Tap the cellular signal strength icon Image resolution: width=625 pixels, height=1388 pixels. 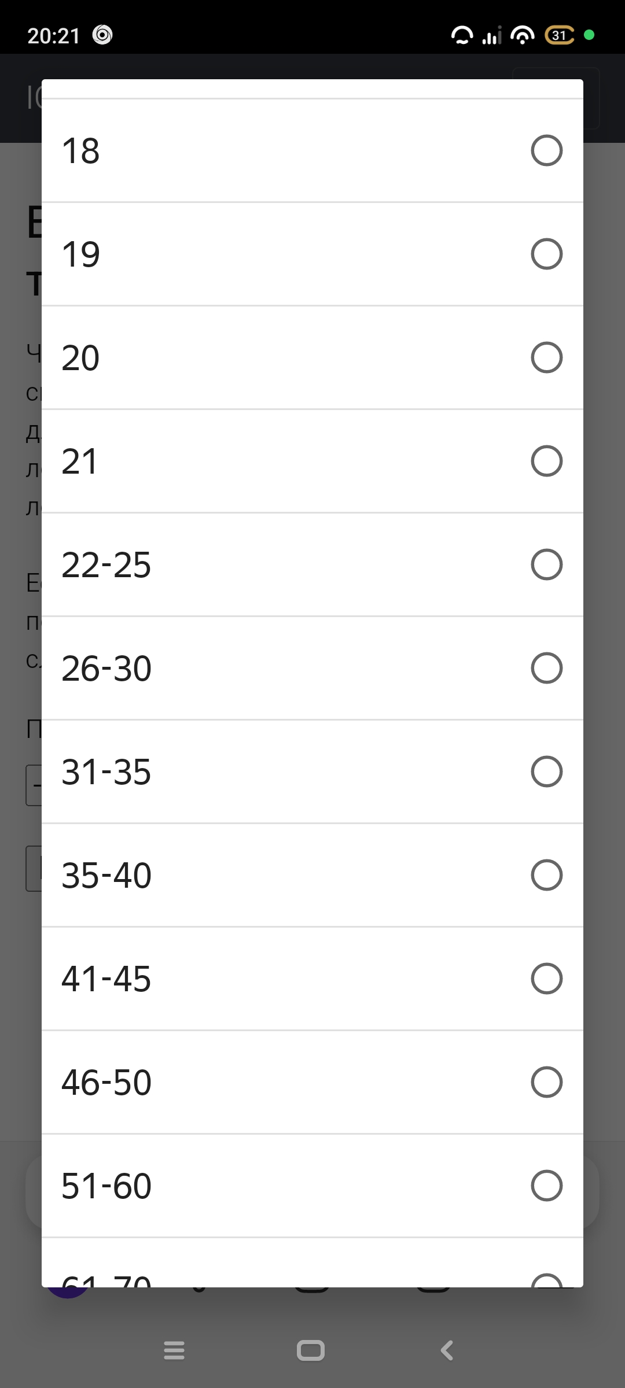tap(492, 35)
